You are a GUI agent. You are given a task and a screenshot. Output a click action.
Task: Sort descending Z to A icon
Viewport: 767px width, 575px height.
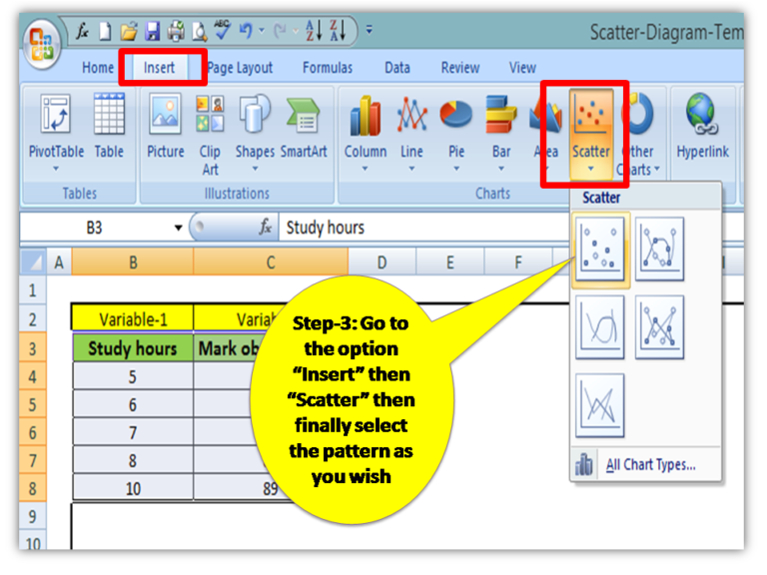click(338, 31)
